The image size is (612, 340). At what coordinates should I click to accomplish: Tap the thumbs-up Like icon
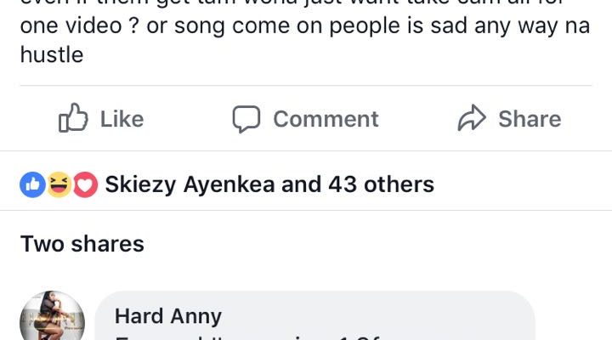pyautogui.click(x=73, y=119)
